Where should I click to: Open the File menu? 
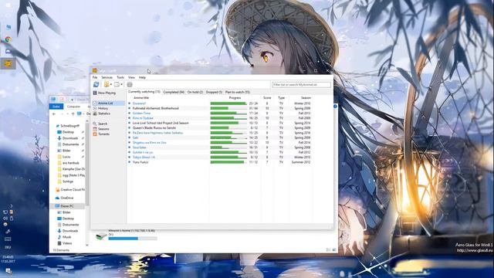point(95,77)
